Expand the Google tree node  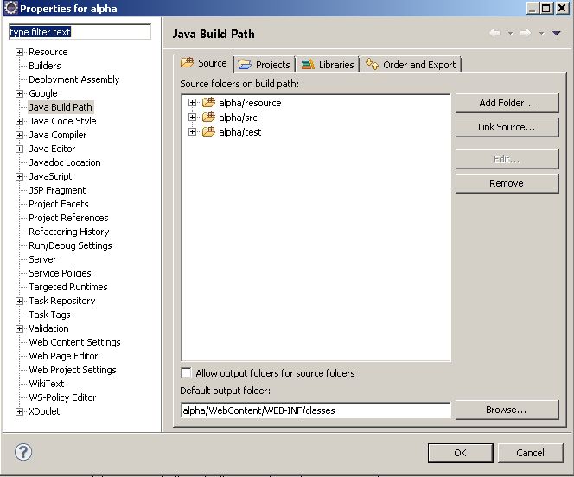click(x=19, y=93)
